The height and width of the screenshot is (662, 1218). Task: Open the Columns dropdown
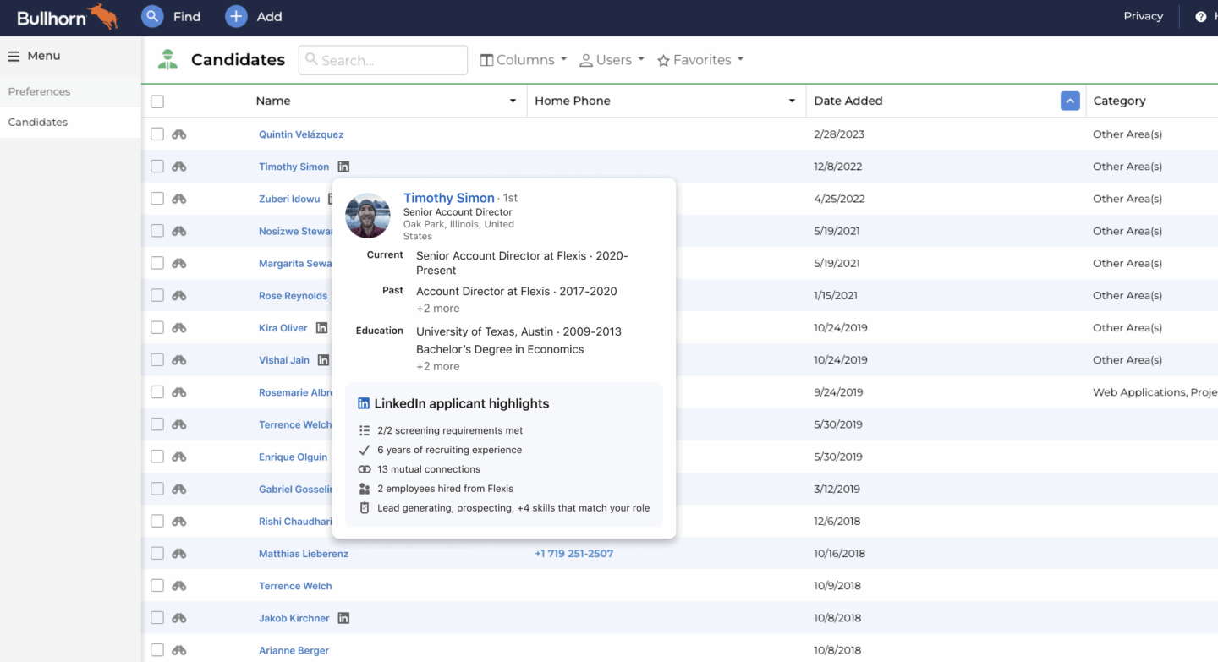[524, 60]
